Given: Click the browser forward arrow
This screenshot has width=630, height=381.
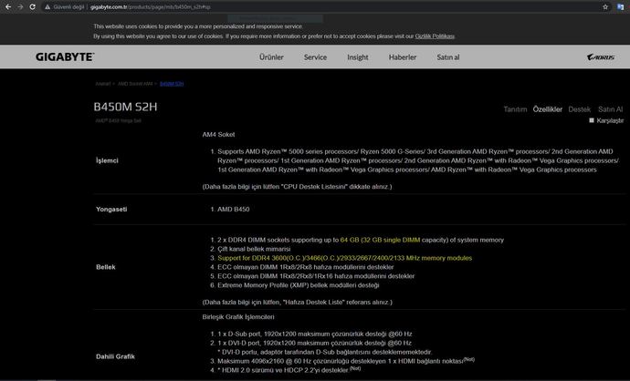Looking at the screenshot, I should tap(20, 6).
